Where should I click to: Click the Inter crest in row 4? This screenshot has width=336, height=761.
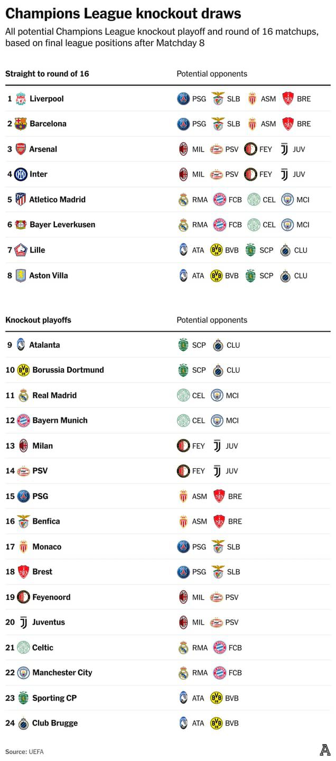pos(21,174)
